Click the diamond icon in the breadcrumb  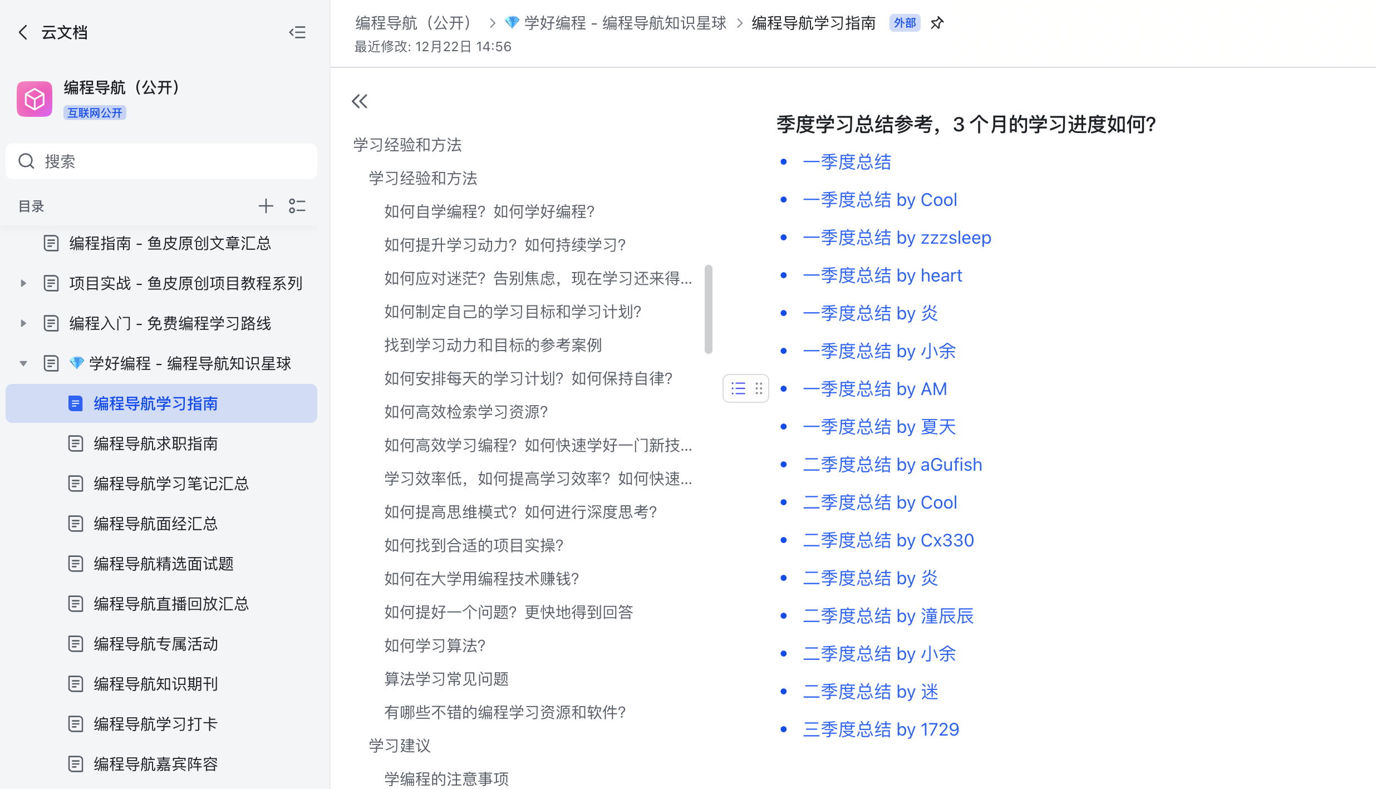(x=512, y=23)
